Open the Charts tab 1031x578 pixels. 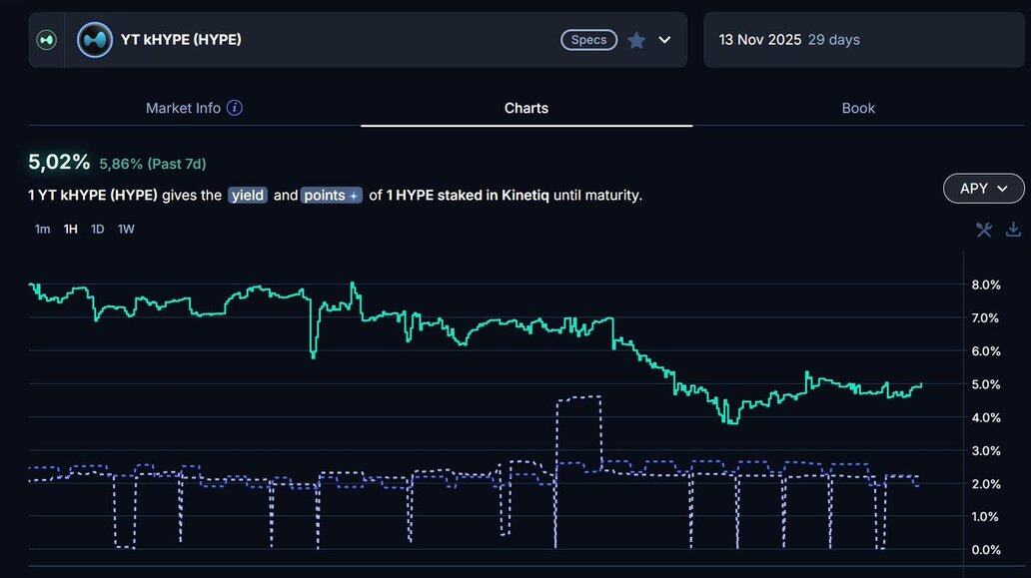click(526, 108)
